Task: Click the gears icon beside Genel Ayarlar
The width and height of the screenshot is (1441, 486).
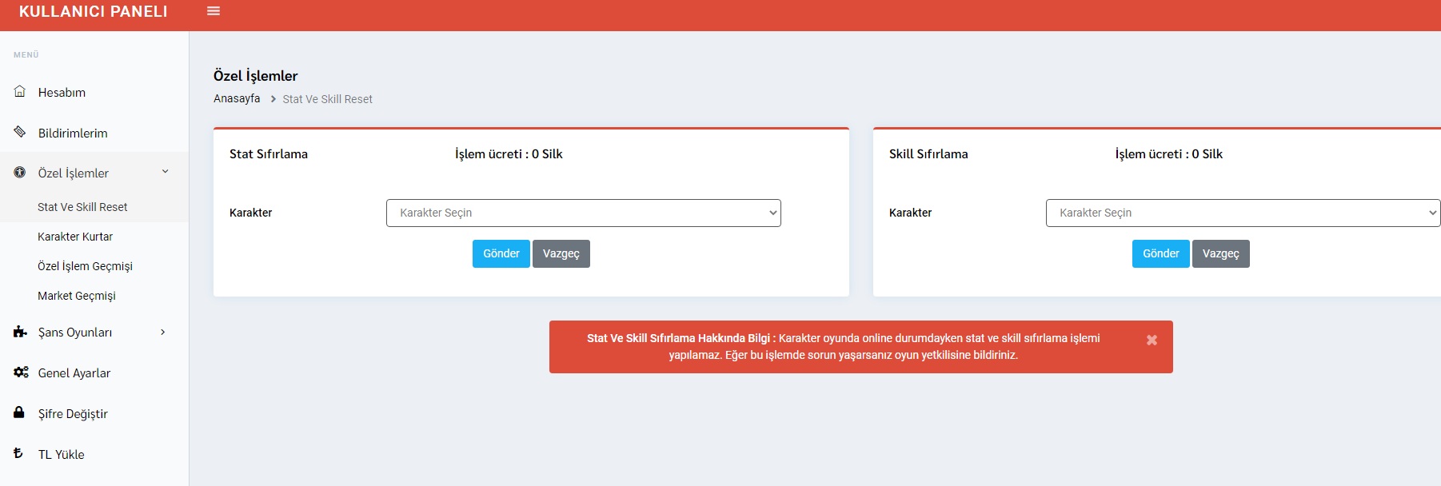Action: click(x=21, y=372)
